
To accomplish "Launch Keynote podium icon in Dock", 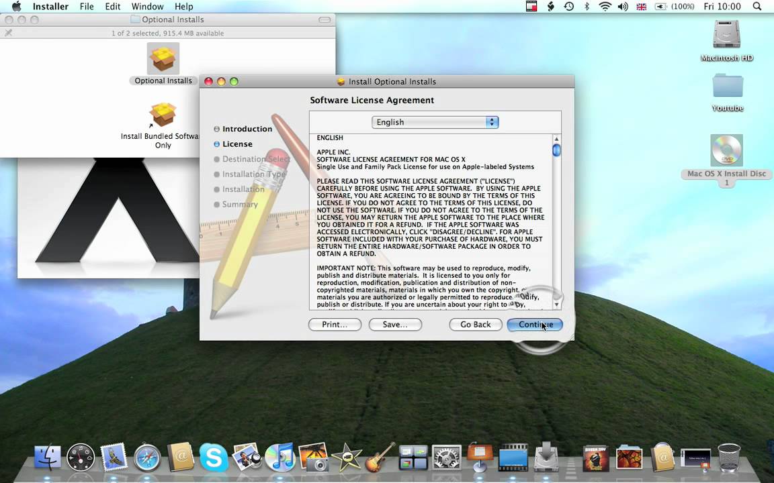I will 479,457.
